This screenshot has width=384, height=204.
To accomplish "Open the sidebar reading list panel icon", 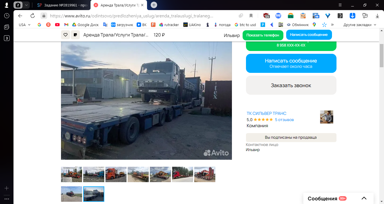I will (7, 27).
